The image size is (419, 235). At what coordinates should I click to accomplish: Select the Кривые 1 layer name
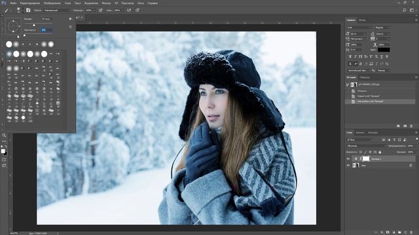376,159
